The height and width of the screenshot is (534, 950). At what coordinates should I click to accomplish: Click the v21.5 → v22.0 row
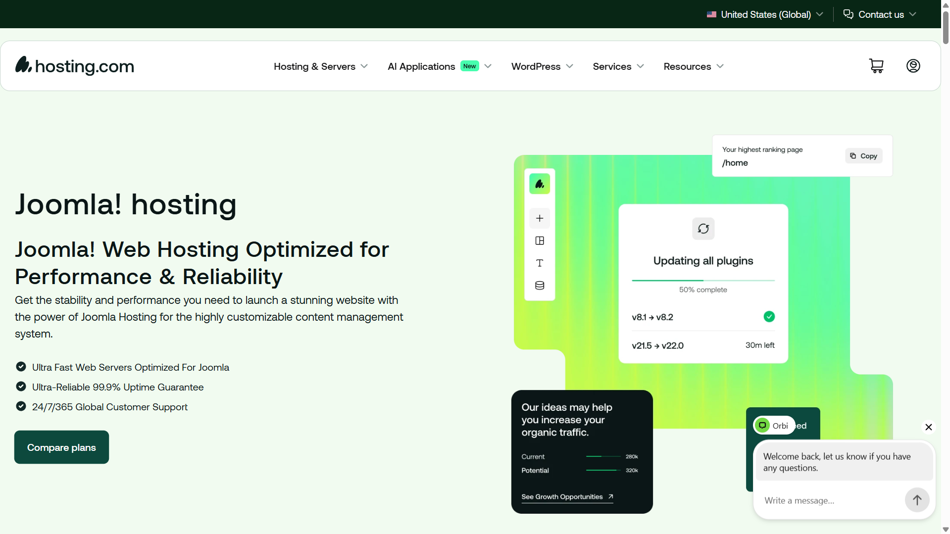[x=703, y=345]
